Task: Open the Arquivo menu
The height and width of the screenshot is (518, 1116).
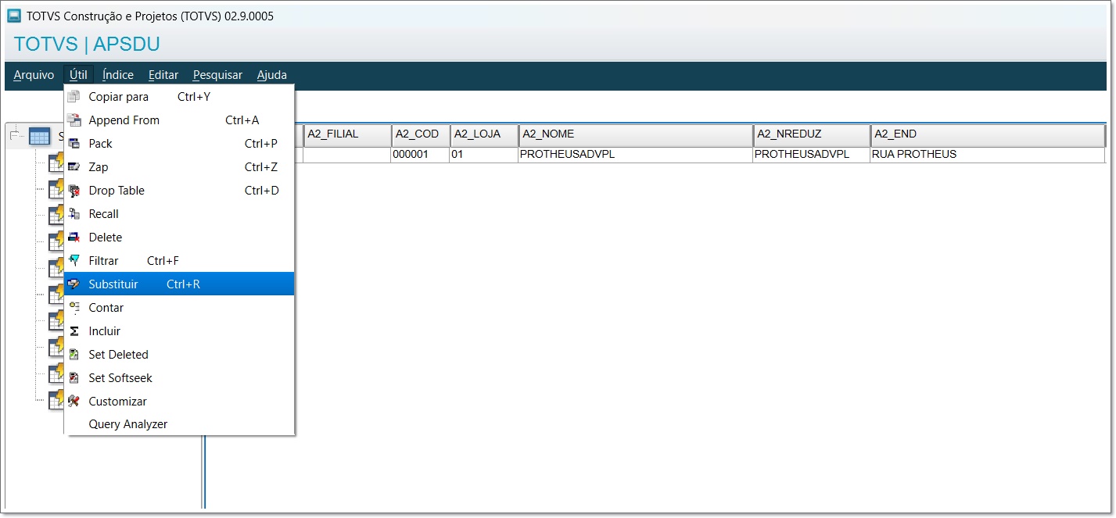Action: point(34,75)
